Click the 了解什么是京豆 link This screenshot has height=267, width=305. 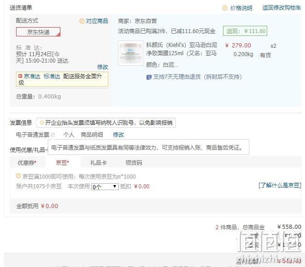(x=280, y=186)
